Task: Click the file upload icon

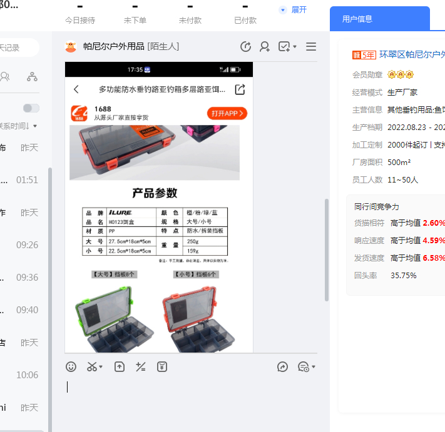Action: [x=119, y=367]
